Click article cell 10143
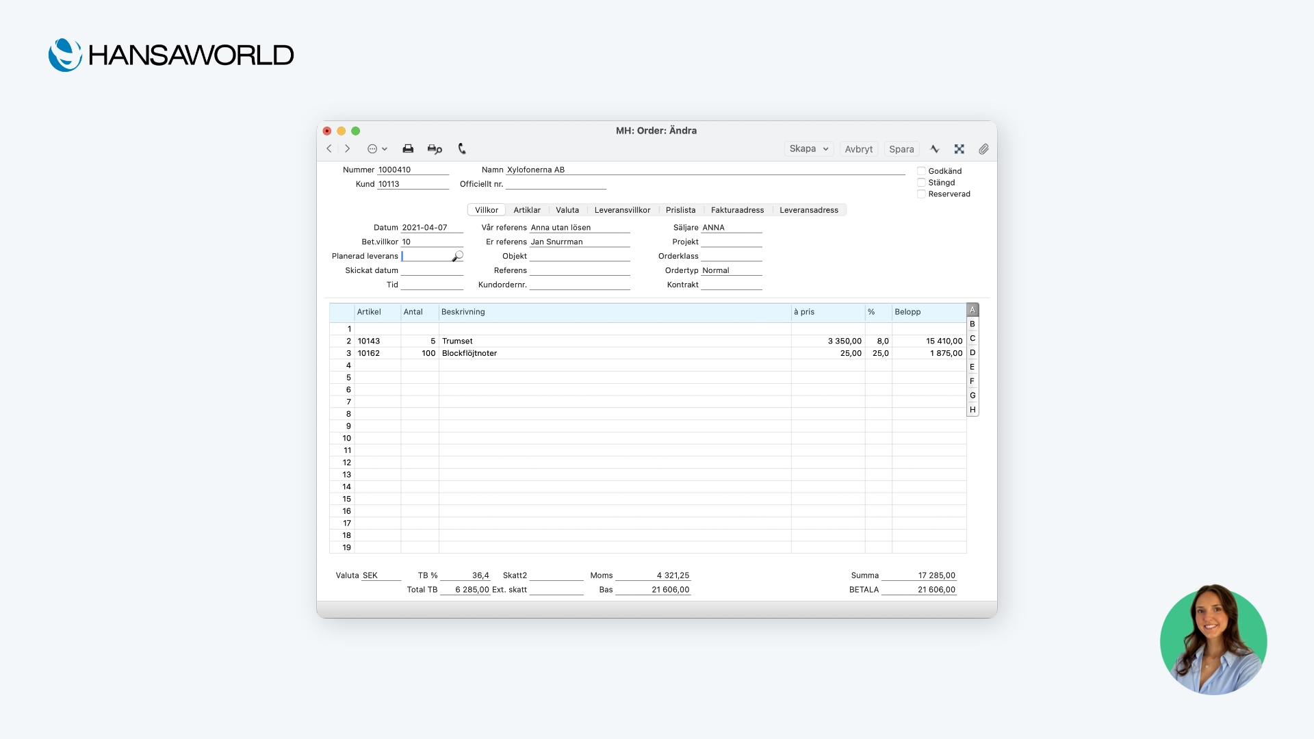 378,341
